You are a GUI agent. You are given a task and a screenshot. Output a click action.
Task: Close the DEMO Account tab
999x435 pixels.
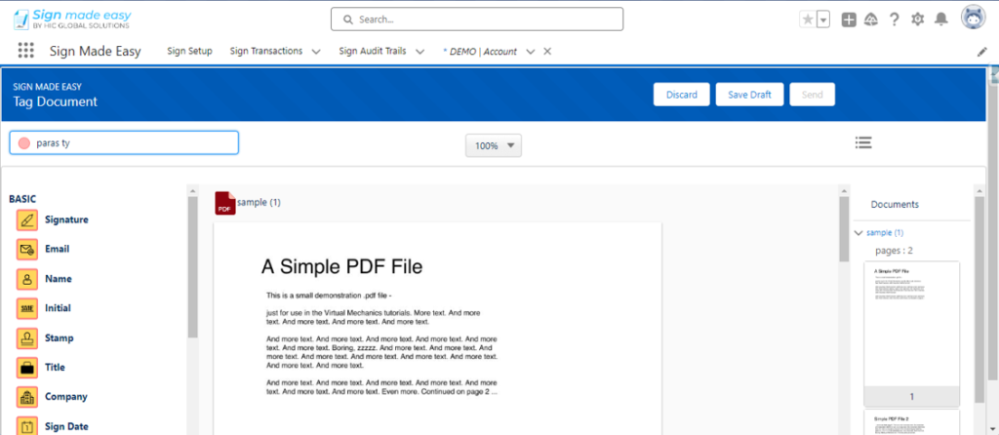[547, 52]
